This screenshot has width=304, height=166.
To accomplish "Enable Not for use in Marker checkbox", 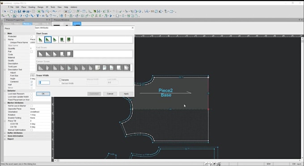I will [x=31, y=106].
